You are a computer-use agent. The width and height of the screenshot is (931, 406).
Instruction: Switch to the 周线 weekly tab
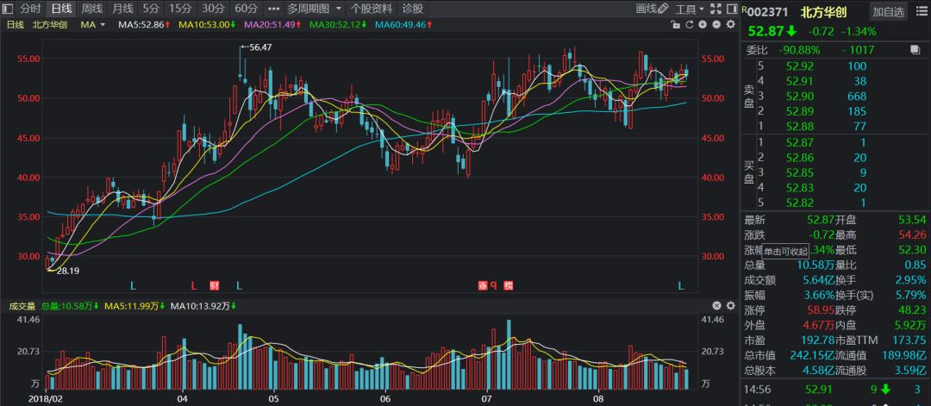pos(92,9)
